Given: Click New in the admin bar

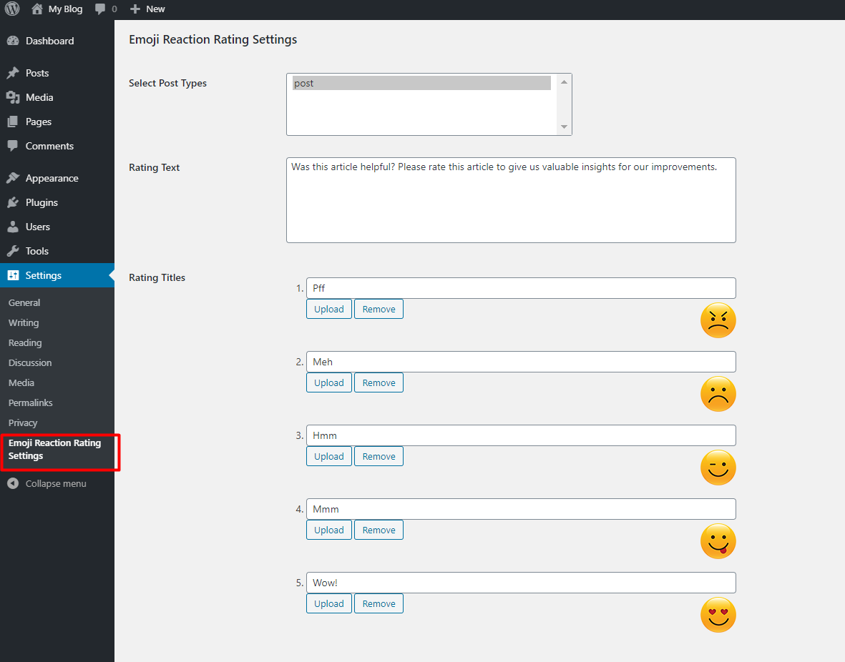Looking at the screenshot, I should coord(155,9).
